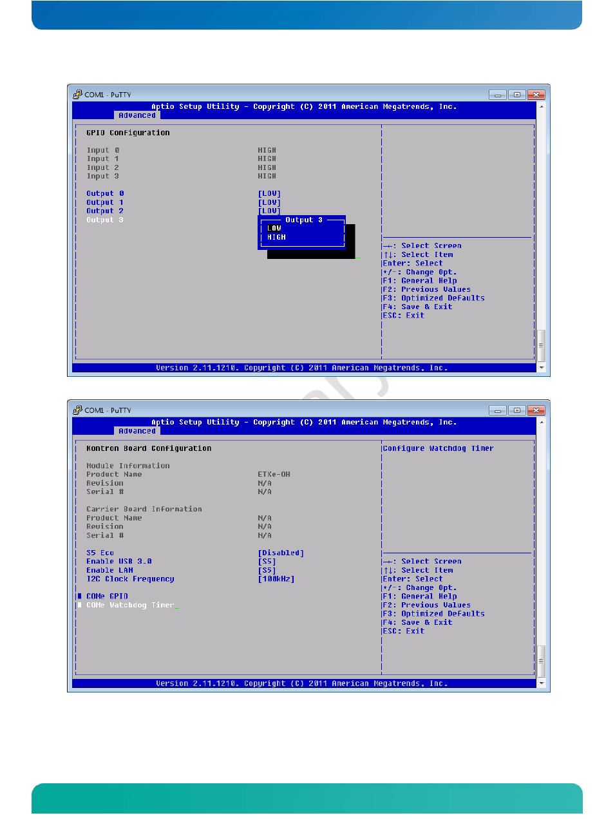Click F4: Save & Exit in top window
Viewport: 615px width, 820px height.
(x=417, y=307)
